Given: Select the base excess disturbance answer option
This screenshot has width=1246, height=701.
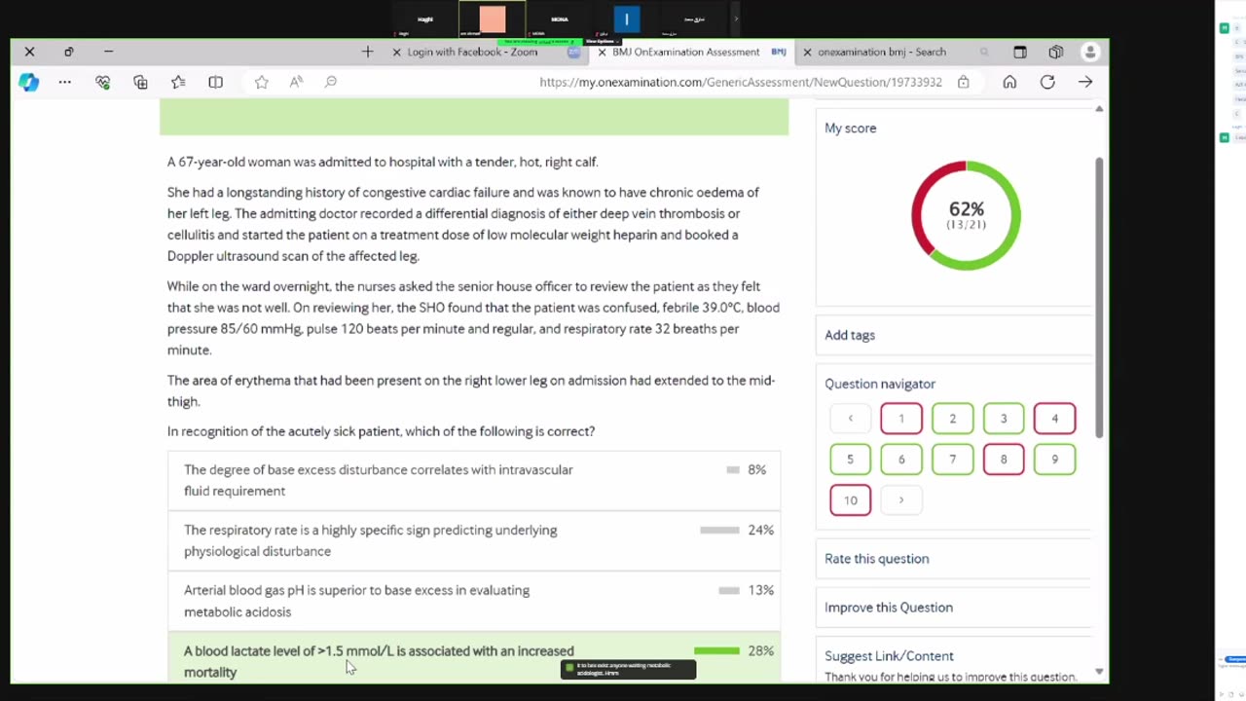Looking at the screenshot, I should [x=474, y=480].
